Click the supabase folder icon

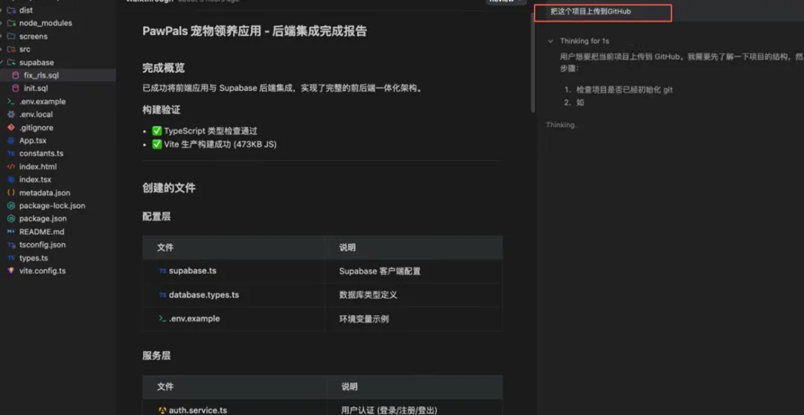[10, 62]
